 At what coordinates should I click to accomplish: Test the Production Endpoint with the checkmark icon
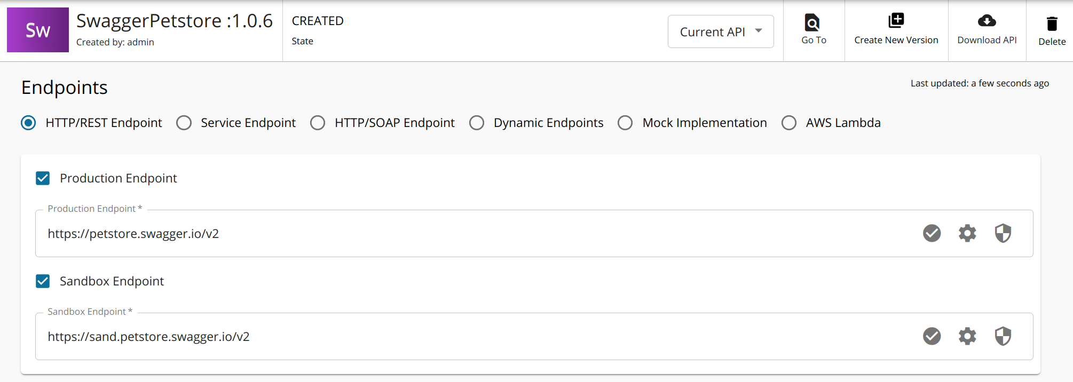(932, 233)
